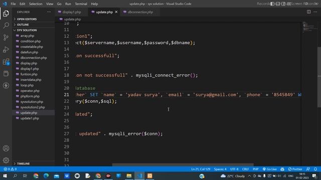321x180 pixels.
Task: Open the File menu
Action: click(x=13, y=4)
